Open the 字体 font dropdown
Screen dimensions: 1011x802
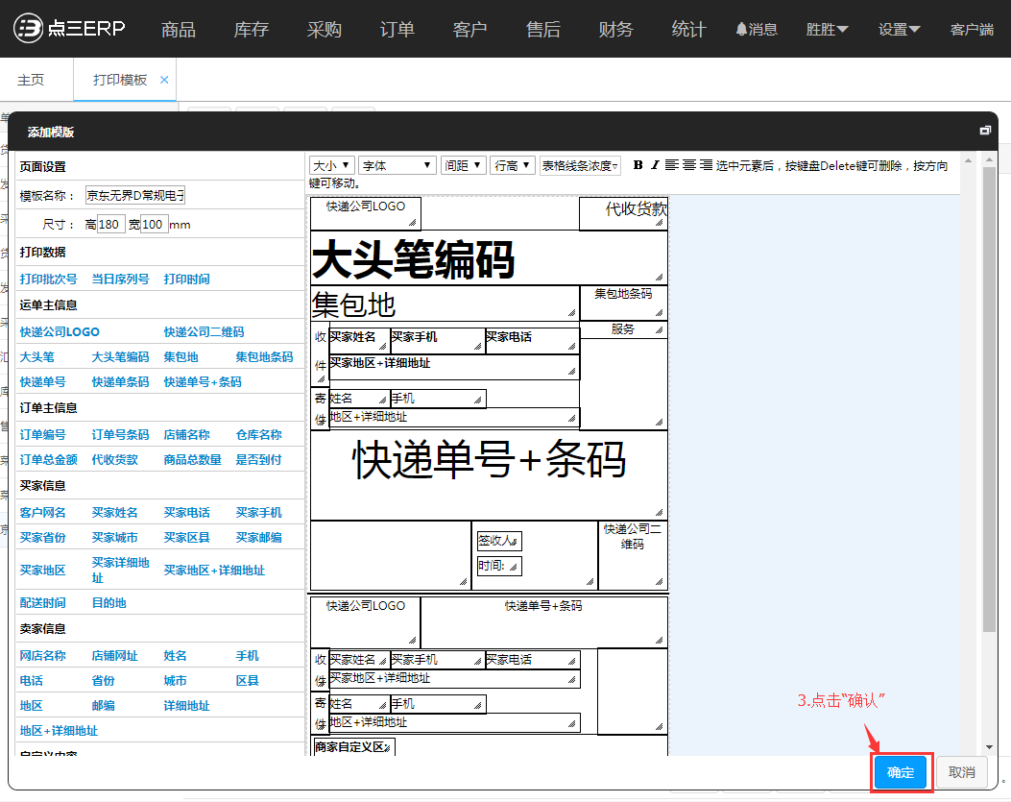point(397,166)
